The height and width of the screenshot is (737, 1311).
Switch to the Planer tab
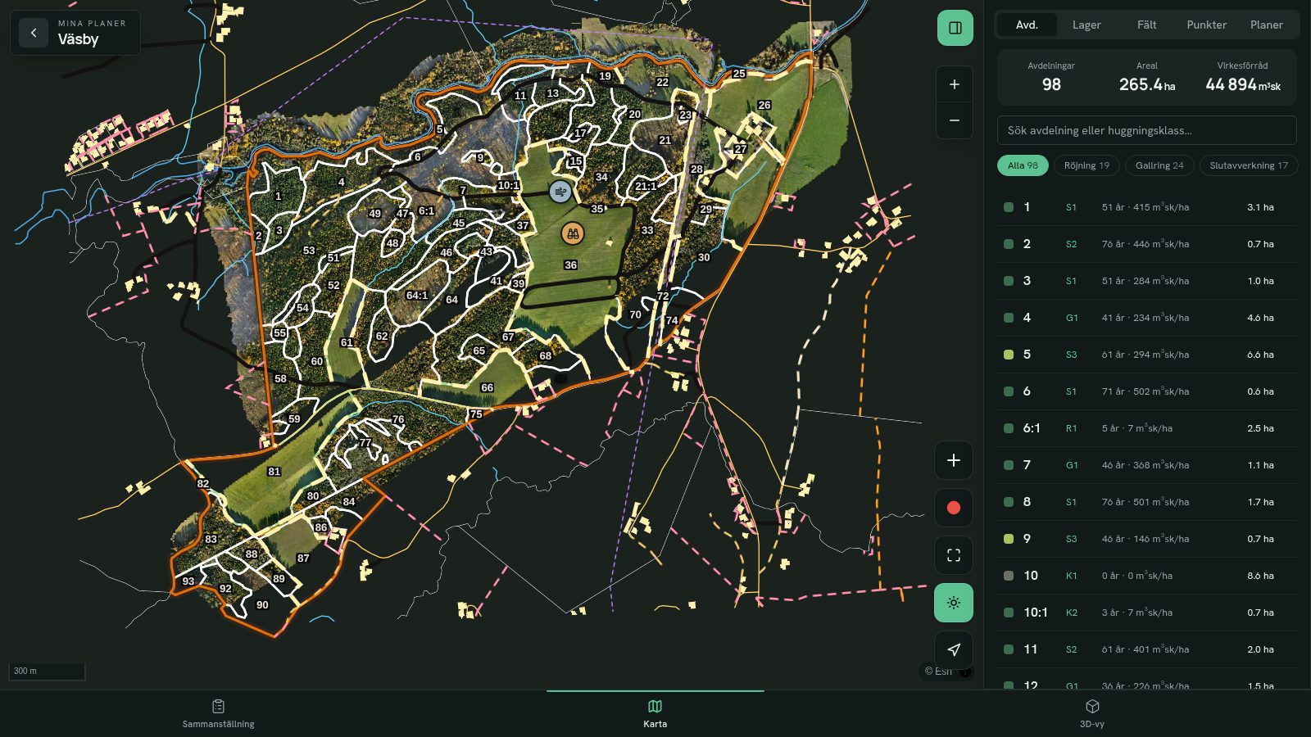tap(1266, 25)
